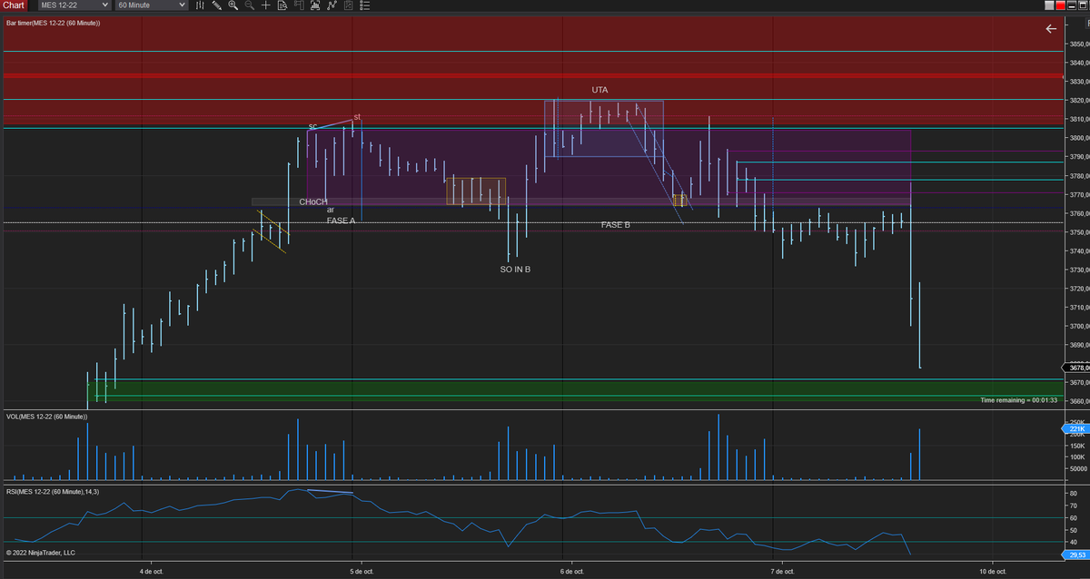Open the chart properties list icon
This screenshot has height=579, width=1090.
point(364,5)
